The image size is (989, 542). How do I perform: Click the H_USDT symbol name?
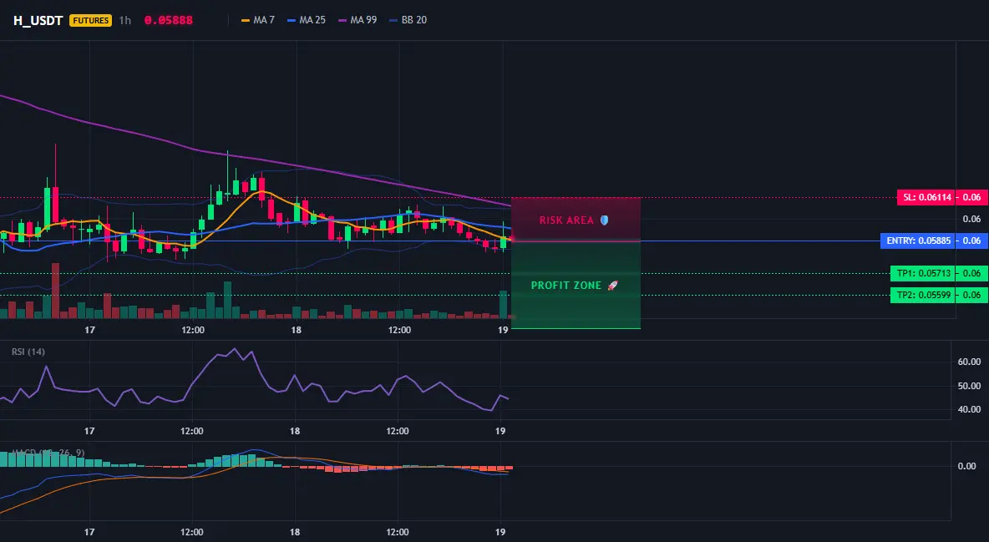coord(38,20)
